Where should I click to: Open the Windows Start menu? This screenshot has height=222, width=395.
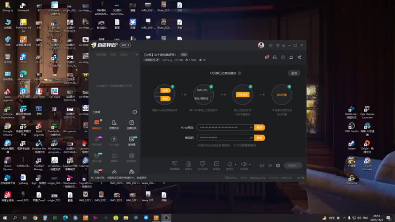(5, 218)
